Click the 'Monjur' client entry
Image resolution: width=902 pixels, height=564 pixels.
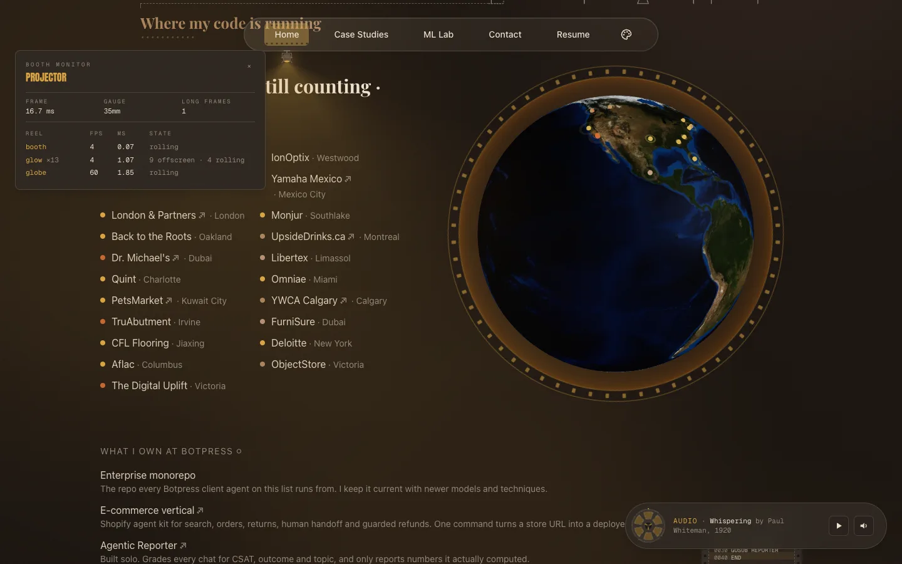(x=305, y=216)
